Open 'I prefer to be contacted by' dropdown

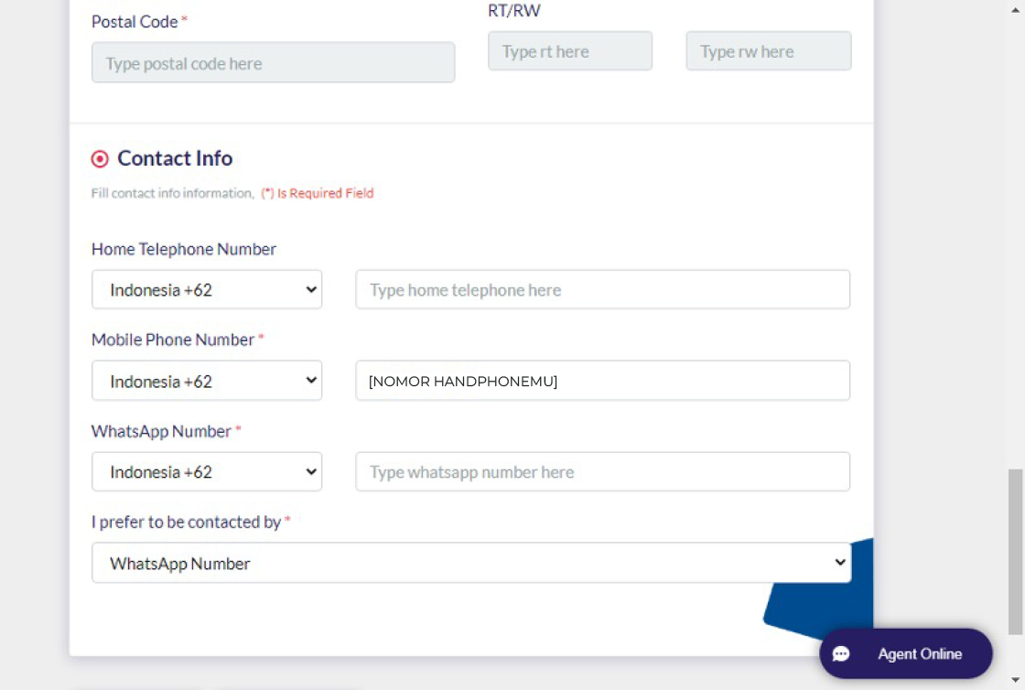point(471,563)
